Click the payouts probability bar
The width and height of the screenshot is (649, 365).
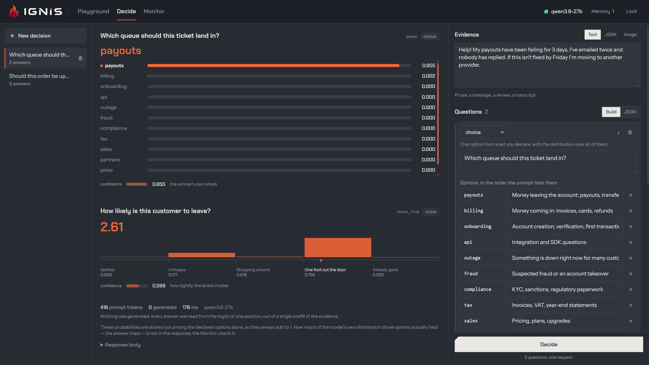pos(279,65)
